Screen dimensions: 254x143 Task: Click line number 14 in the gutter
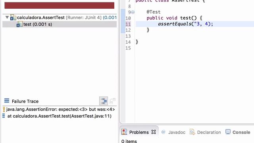tap(128, 42)
